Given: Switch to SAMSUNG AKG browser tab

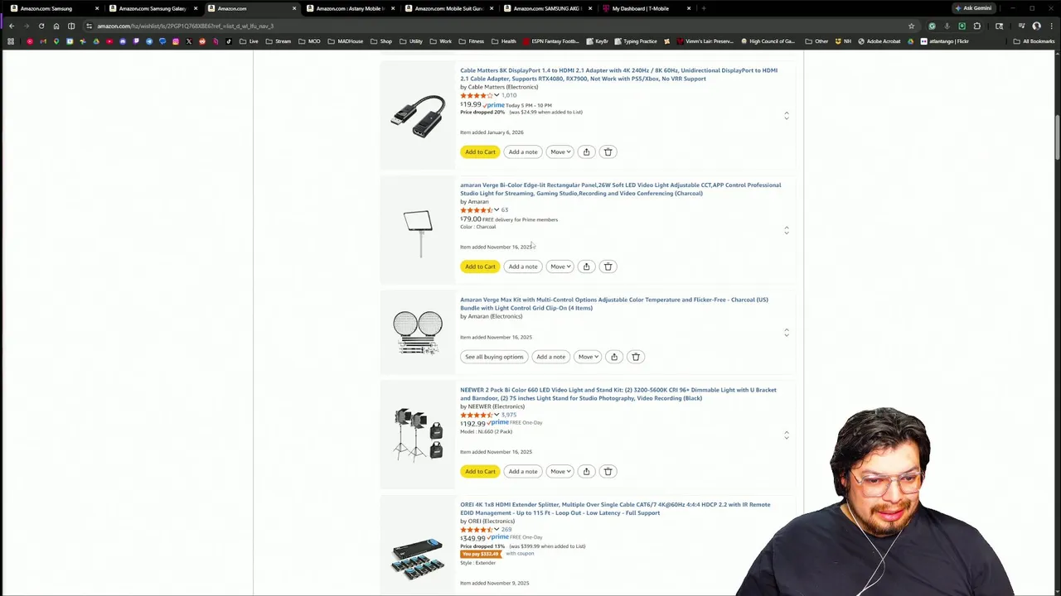Looking at the screenshot, I should click(x=546, y=8).
